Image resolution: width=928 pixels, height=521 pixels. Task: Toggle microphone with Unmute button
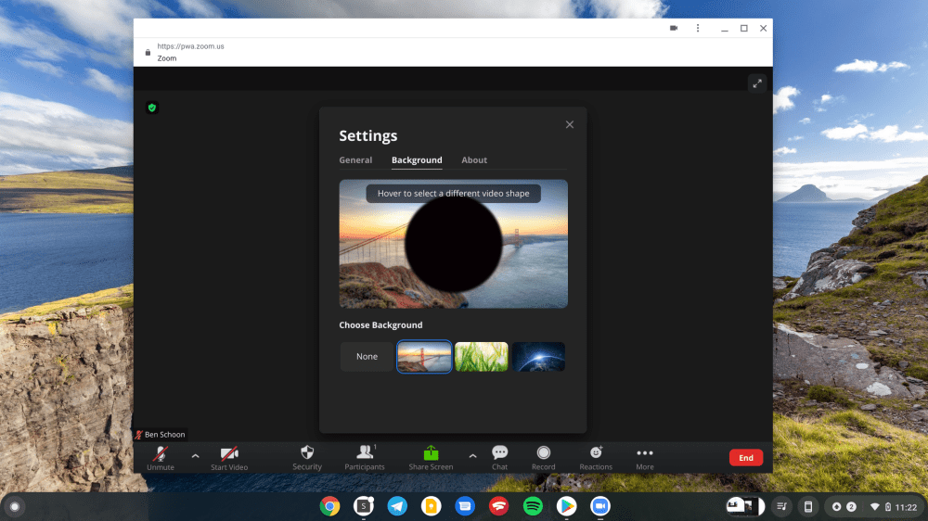click(x=160, y=454)
